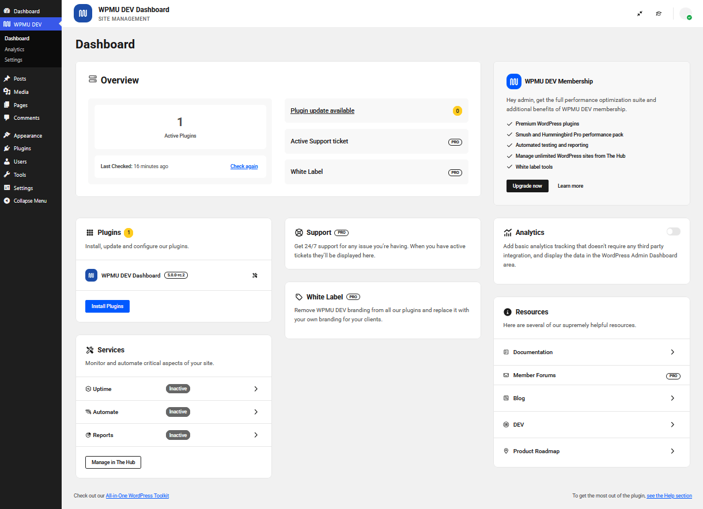This screenshot has height=509, width=703.
Task: Click the WPMU DEV logo in header
Action: pos(83,13)
